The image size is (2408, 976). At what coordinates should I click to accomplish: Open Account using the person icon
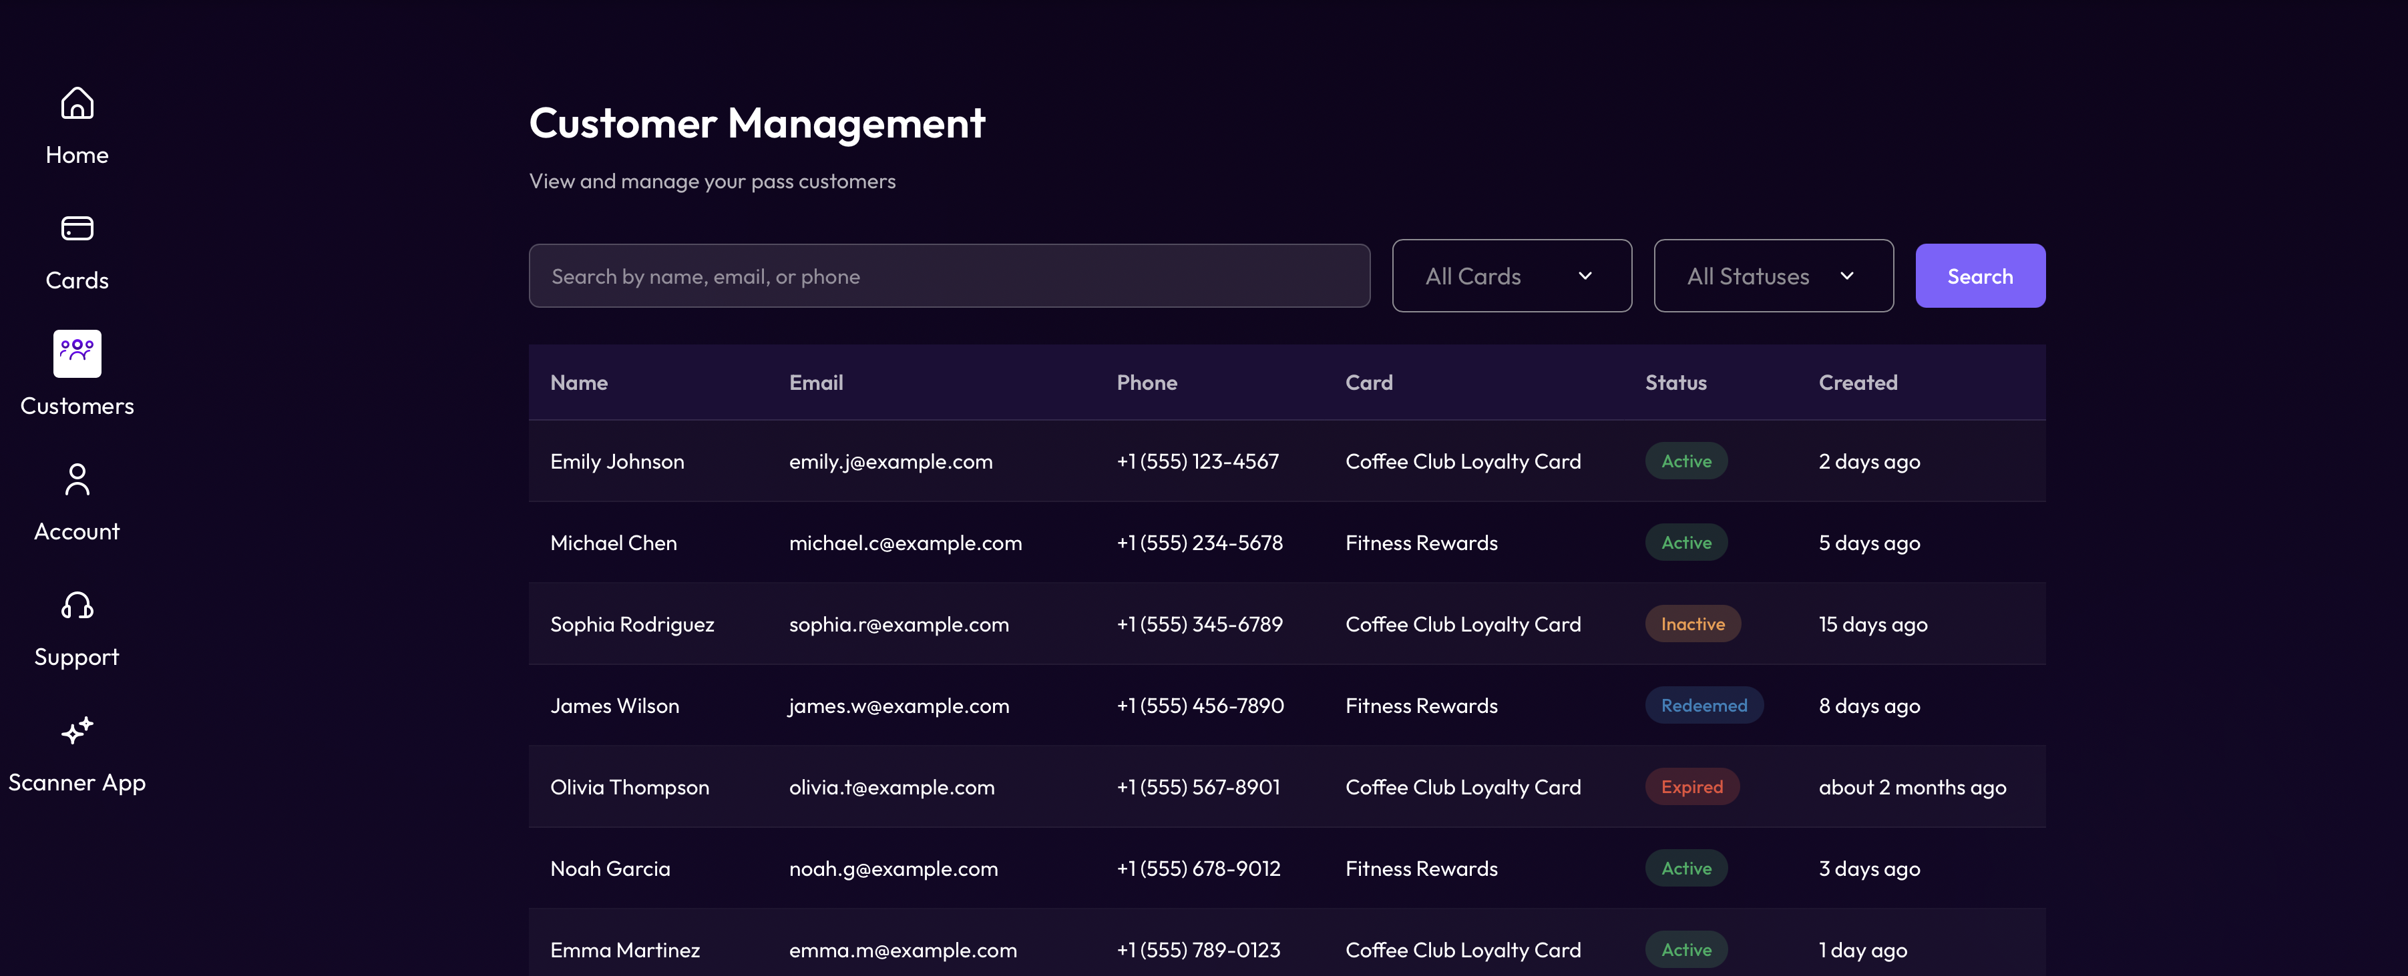point(77,479)
